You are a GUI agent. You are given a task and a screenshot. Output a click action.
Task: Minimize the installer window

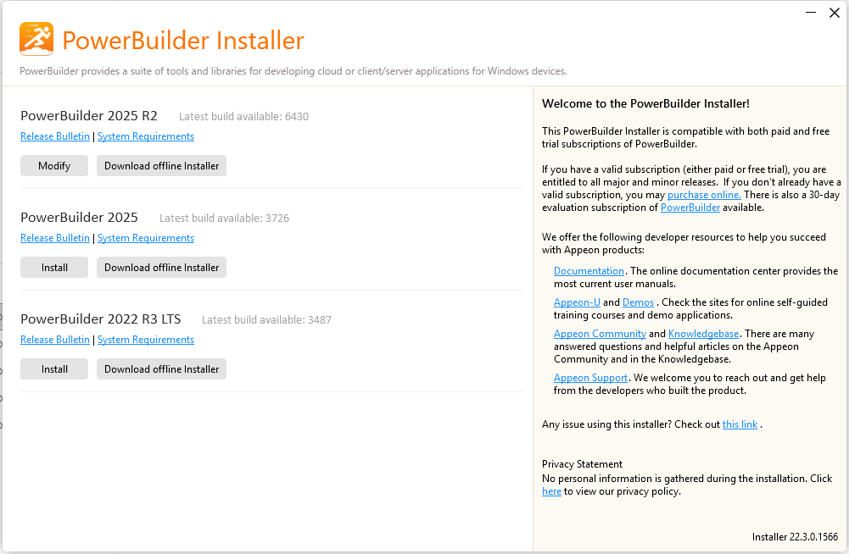pyautogui.click(x=811, y=13)
